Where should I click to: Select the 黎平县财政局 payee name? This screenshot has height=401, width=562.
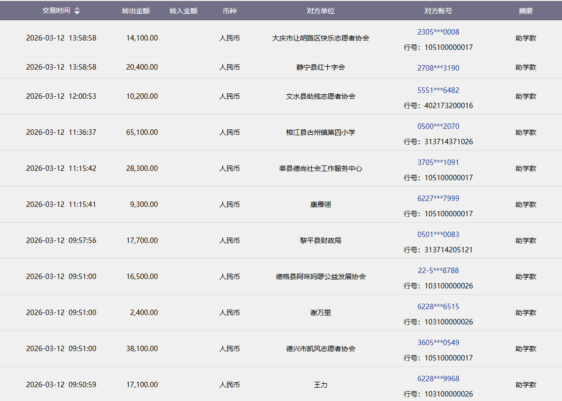[x=321, y=241]
